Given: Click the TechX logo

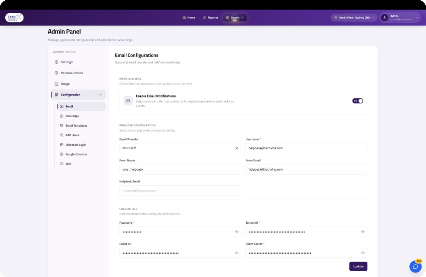Looking at the screenshot, I should [15, 17].
